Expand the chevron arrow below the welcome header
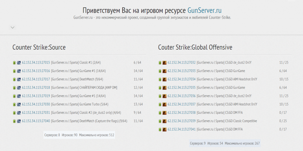Image resolution: width=303 pixels, height=151 pixels. (x=12, y=27)
